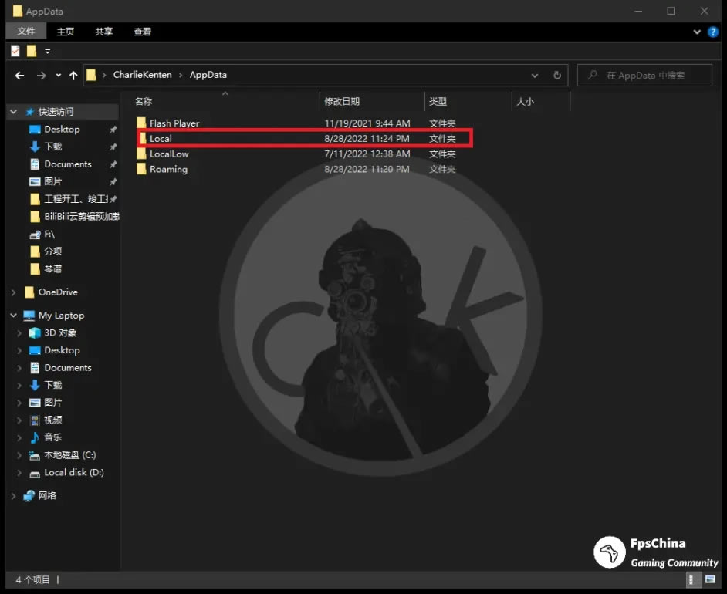Click the folder icon in the address bar
727x594 pixels.
click(x=92, y=75)
